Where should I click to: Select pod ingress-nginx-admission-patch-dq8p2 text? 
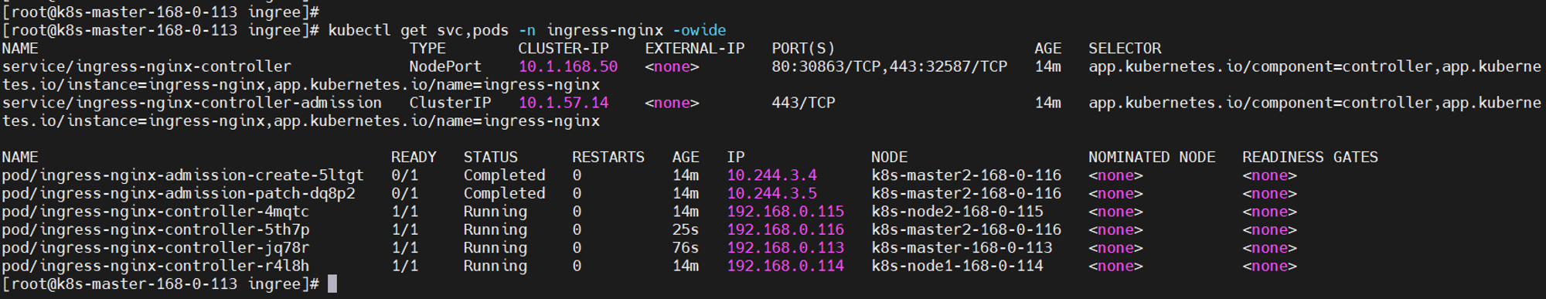[x=179, y=193]
